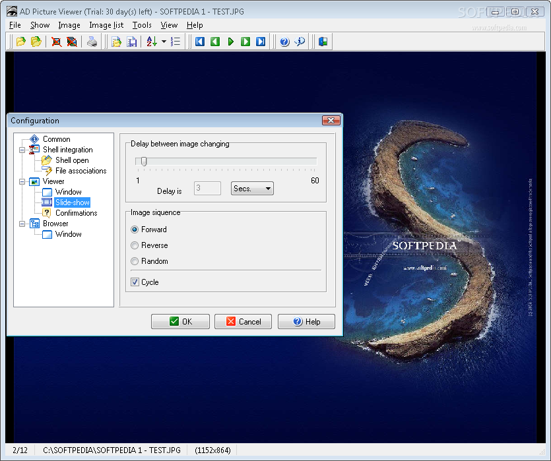Click the Cancel button
551x461 pixels.
(243, 322)
